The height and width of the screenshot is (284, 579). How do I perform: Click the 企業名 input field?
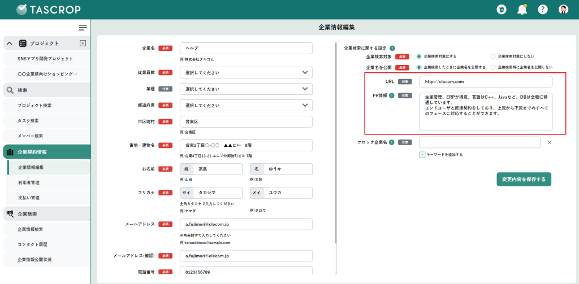247,49
